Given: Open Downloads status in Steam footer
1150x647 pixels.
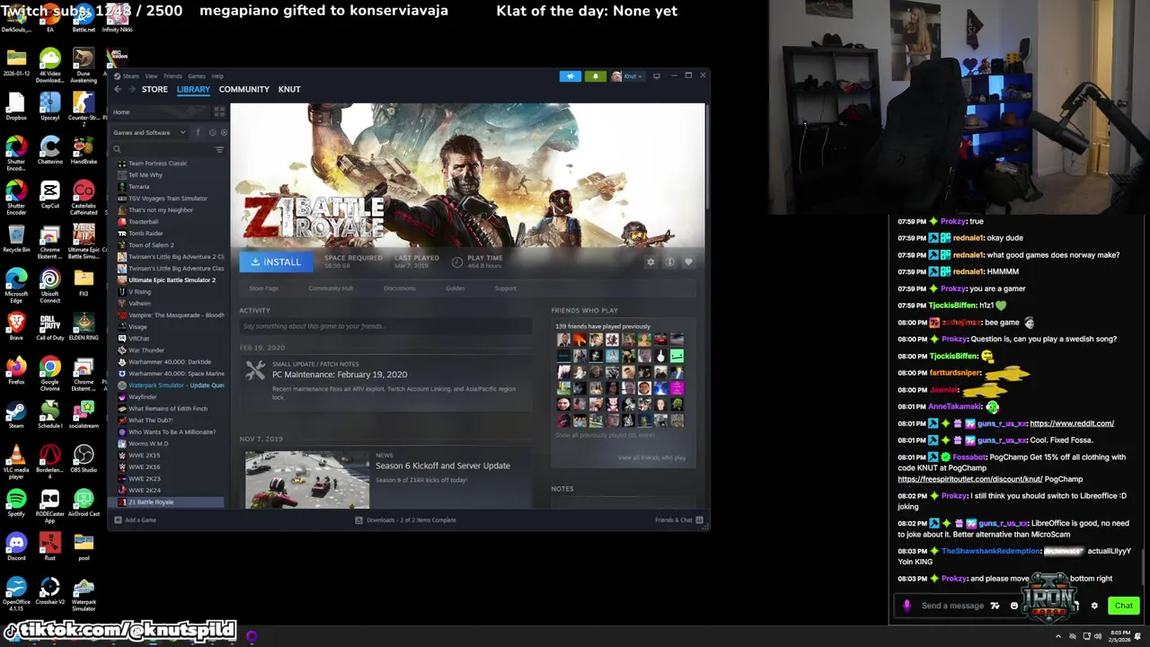Looking at the screenshot, I should [x=405, y=520].
